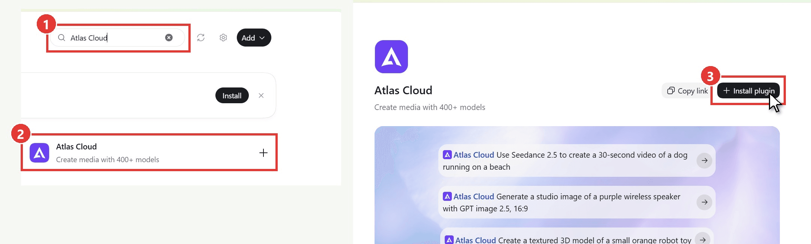
Task: Click the detail panel 'Create media with 400+ models' subtitle
Action: click(x=430, y=107)
